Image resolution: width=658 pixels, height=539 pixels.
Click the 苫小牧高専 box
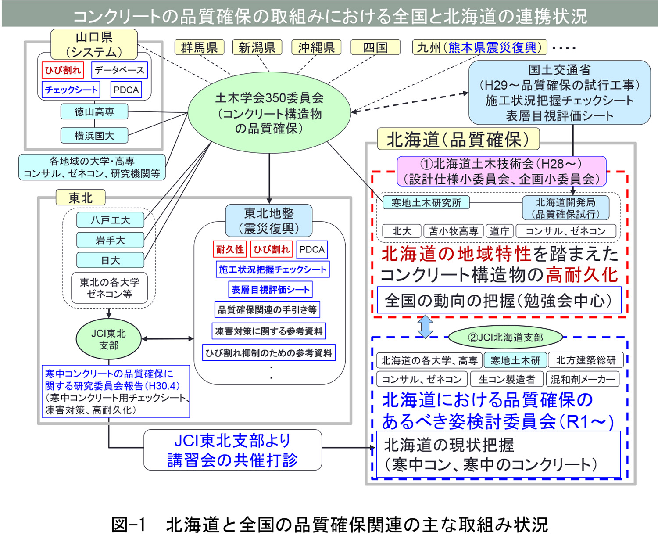(453, 231)
